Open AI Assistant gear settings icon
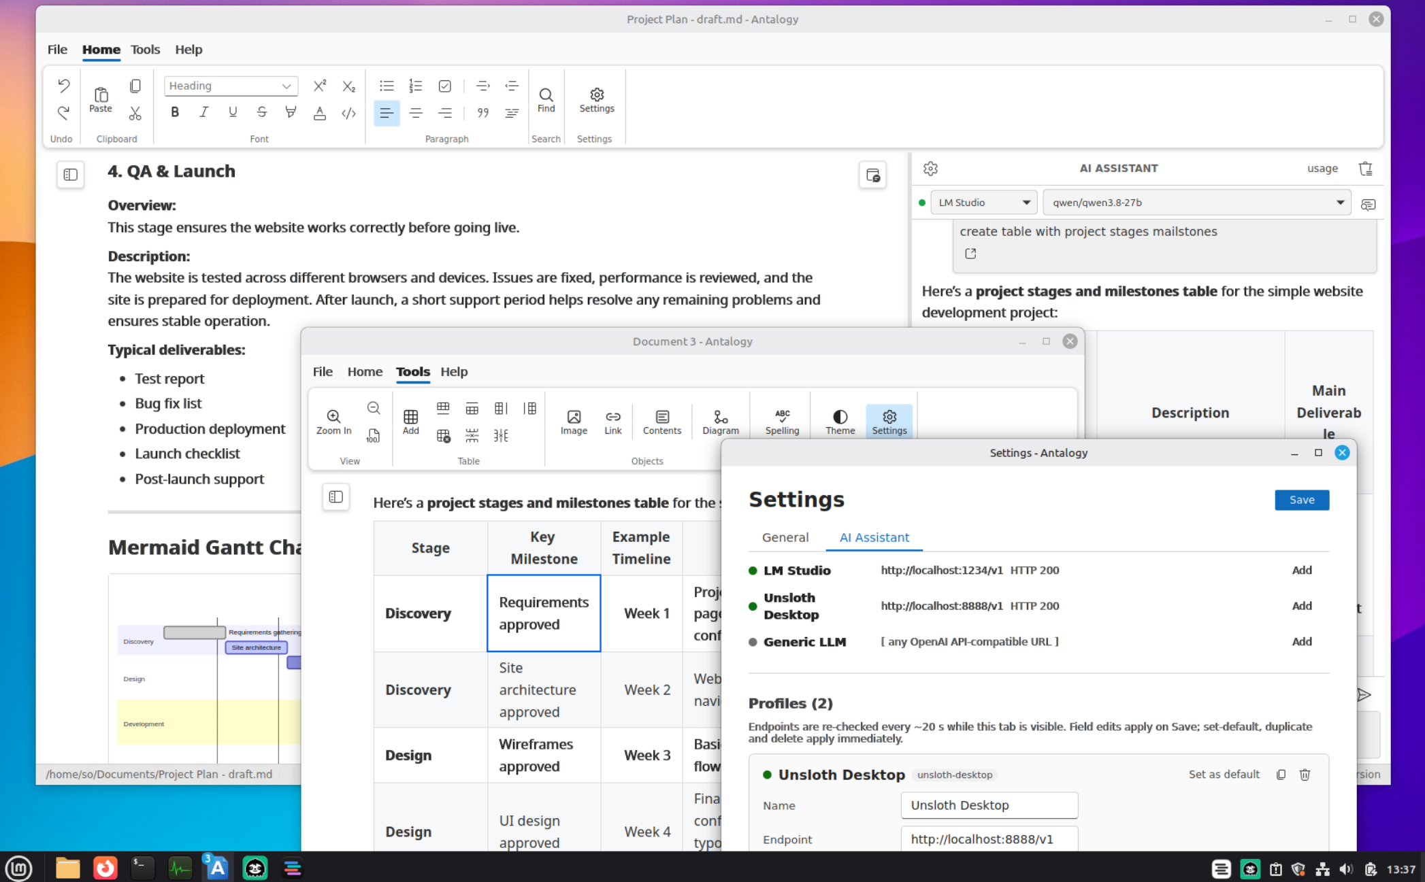The height and width of the screenshot is (882, 1425). click(x=930, y=169)
